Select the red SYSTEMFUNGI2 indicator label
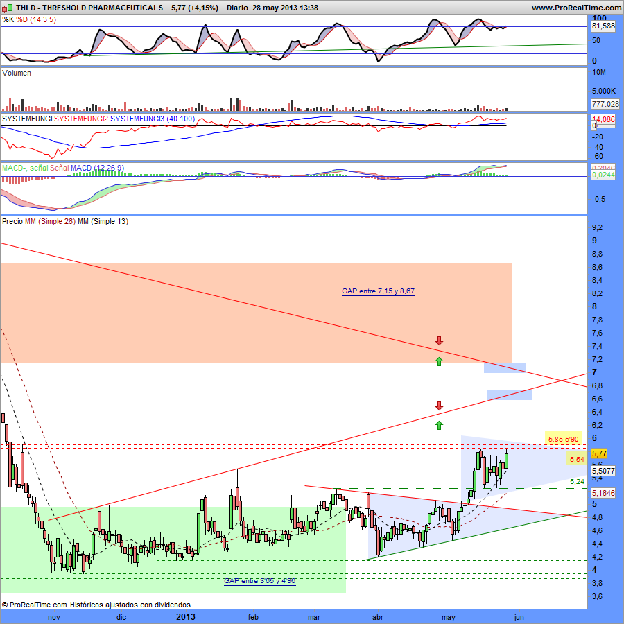The height and width of the screenshot is (624, 624). tap(81, 119)
